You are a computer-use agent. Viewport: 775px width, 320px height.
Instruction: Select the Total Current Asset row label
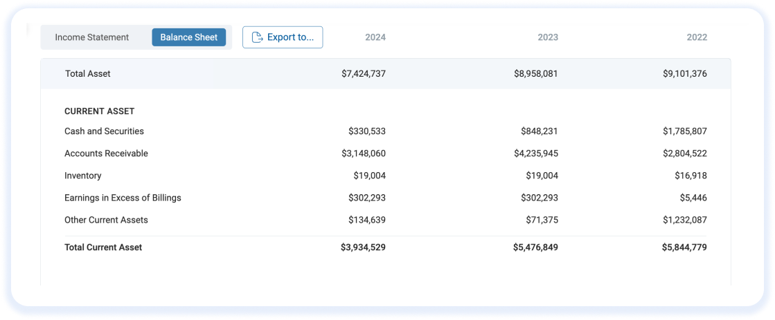point(103,247)
